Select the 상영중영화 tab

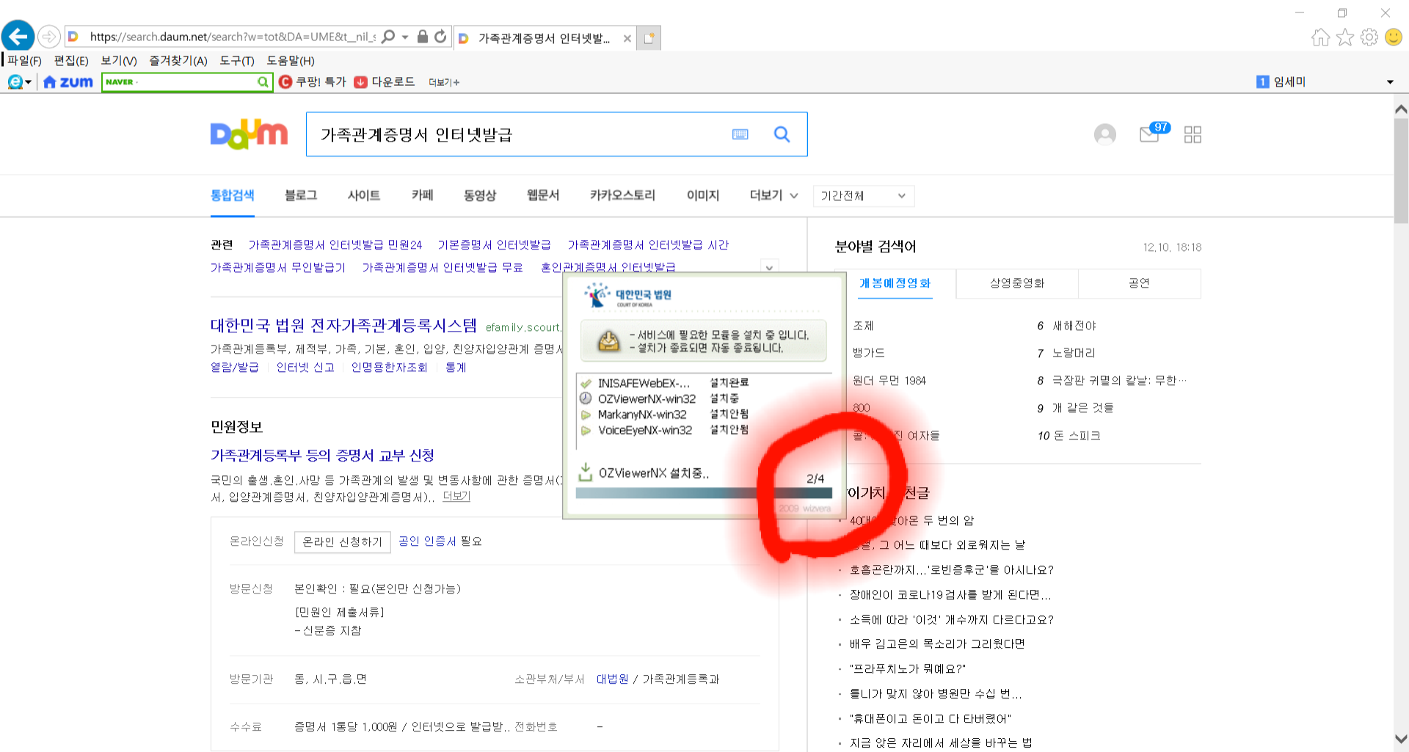(x=1017, y=283)
